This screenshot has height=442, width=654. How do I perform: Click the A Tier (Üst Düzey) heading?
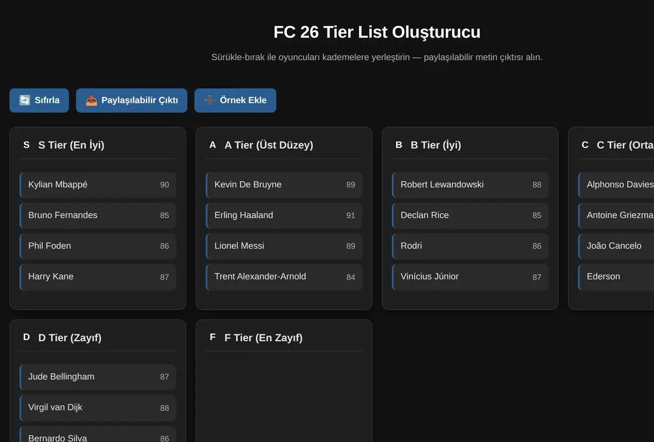pyautogui.click(x=269, y=145)
